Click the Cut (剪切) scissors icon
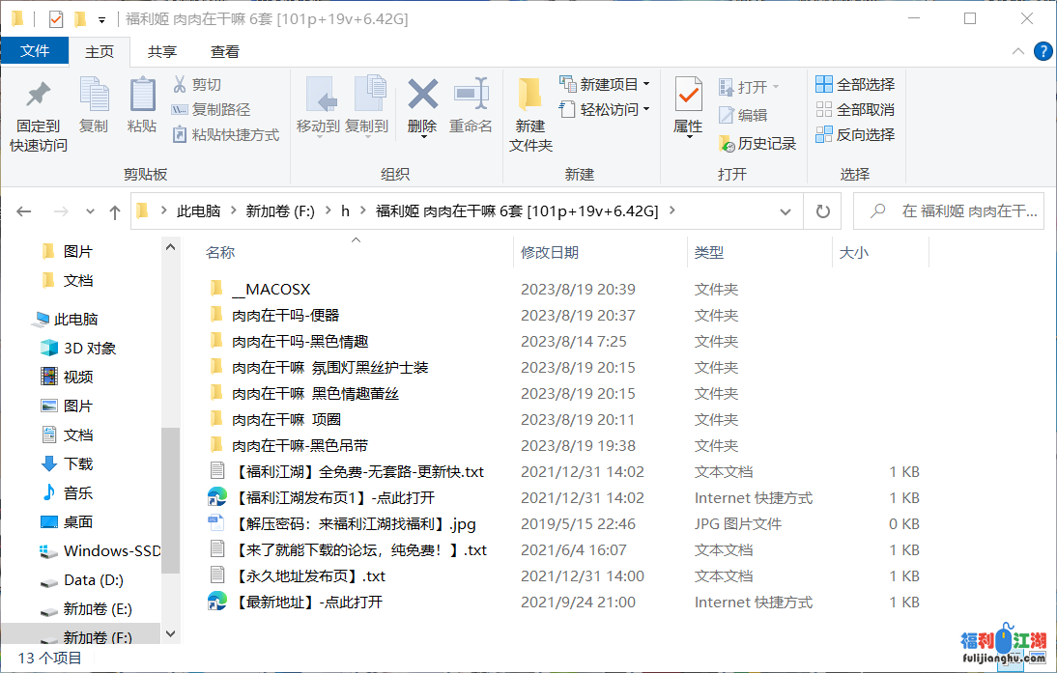 click(x=180, y=85)
